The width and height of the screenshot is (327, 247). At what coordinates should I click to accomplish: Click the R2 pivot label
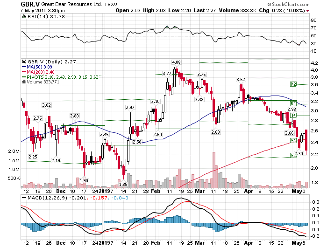(293, 84)
